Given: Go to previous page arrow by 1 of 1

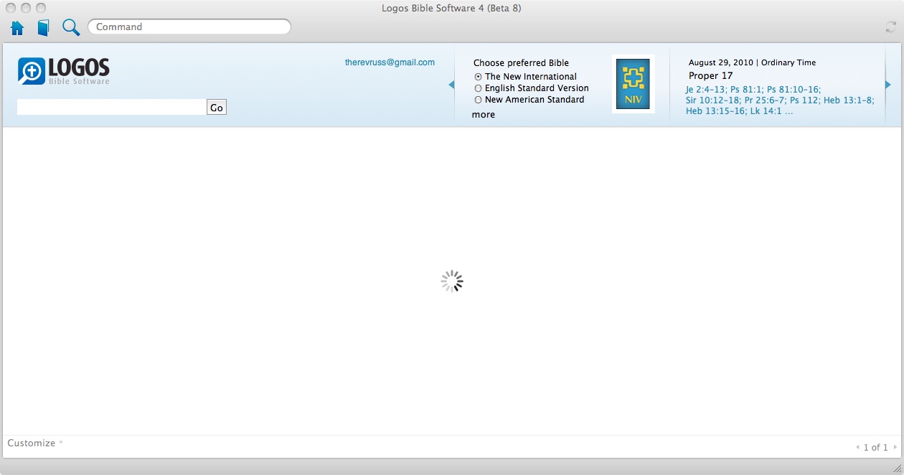Looking at the screenshot, I should click(x=857, y=447).
